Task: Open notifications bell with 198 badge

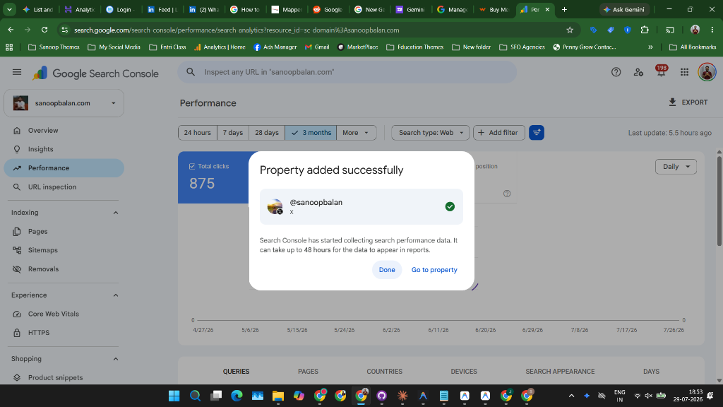Action: click(661, 71)
